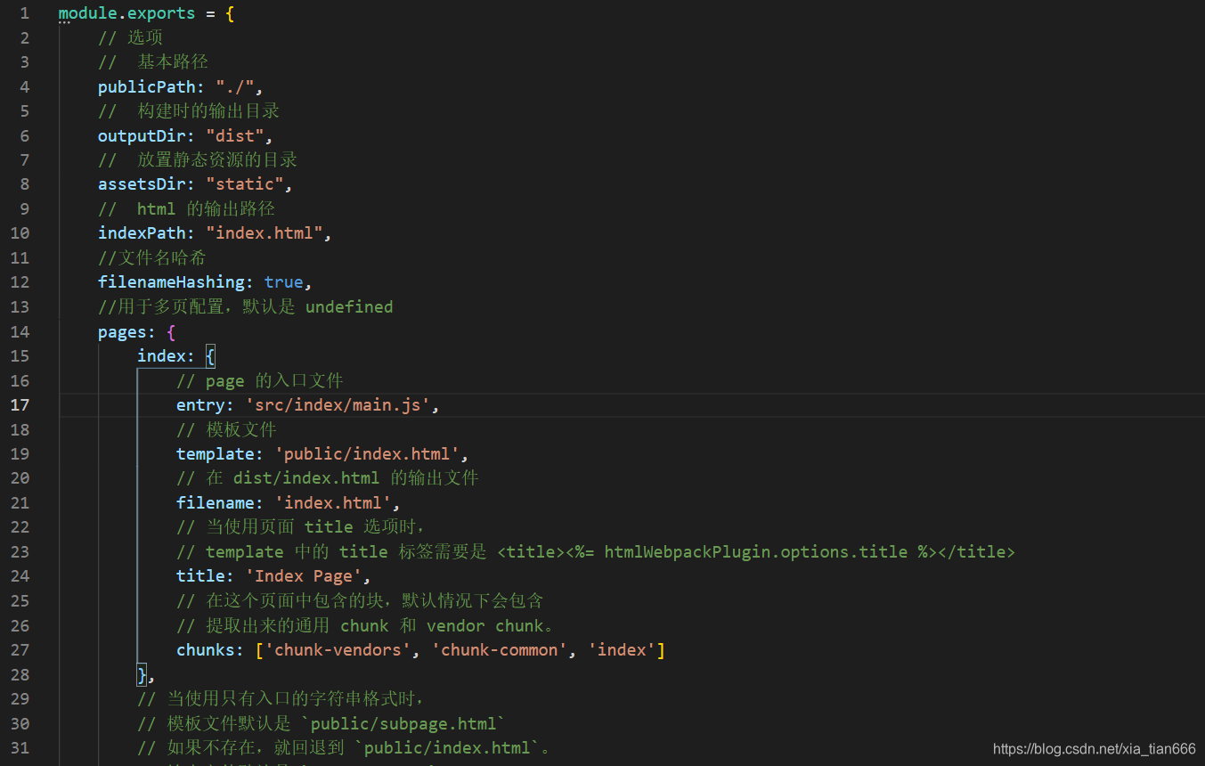Select the assetsDir value "static"
The height and width of the screenshot is (766, 1205).
248,183
